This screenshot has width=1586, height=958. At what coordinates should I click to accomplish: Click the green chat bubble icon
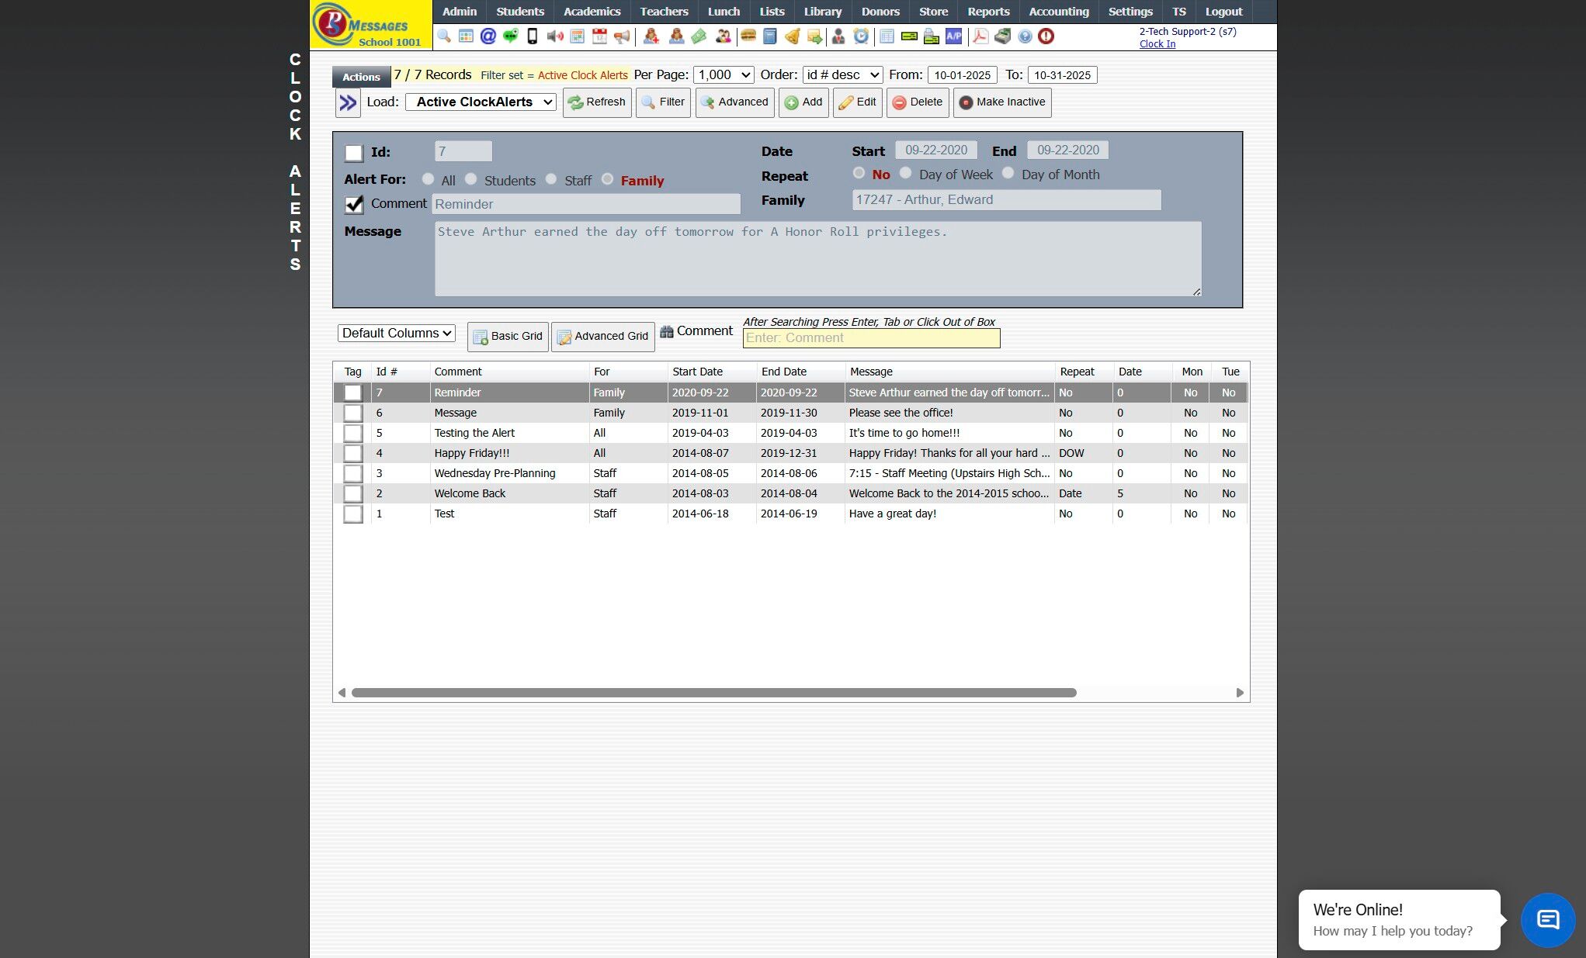click(x=510, y=36)
